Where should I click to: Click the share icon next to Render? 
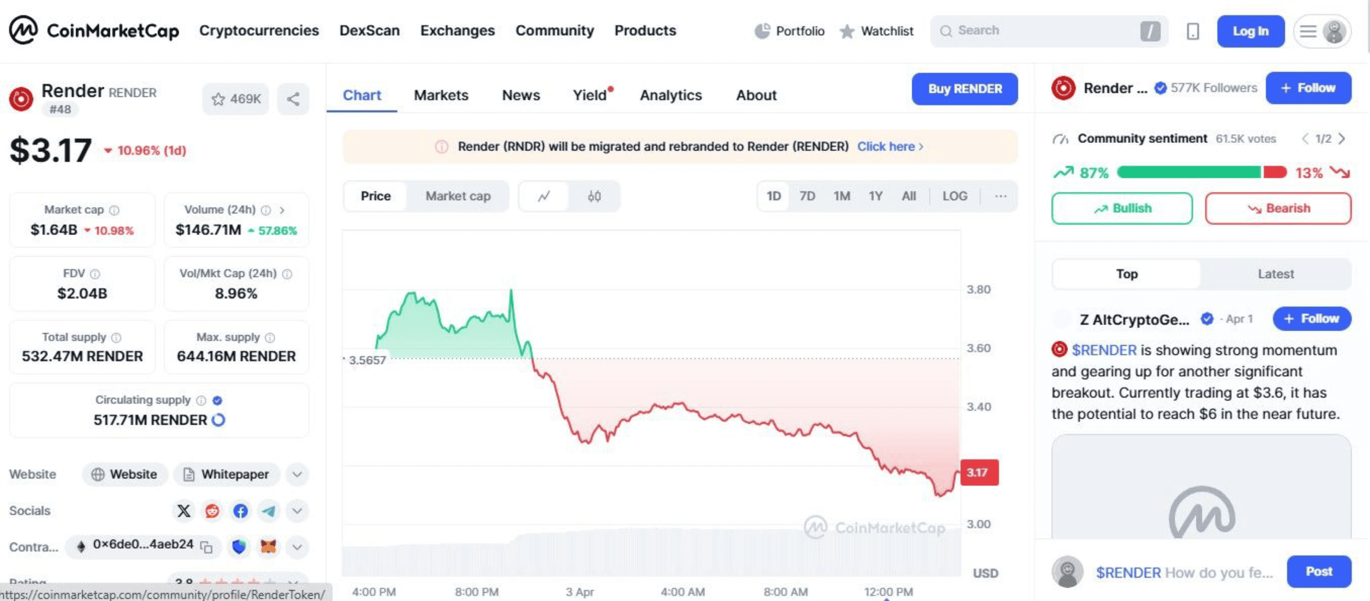pyautogui.click(x=293, y=99)
